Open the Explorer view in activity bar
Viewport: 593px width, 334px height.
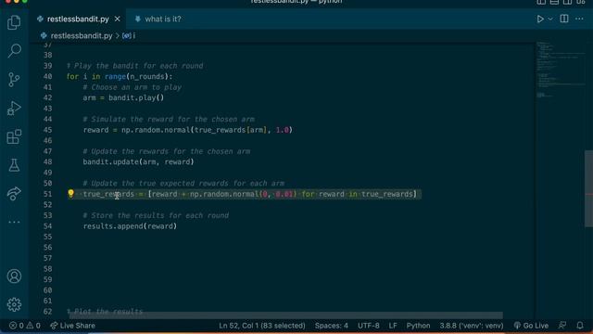pos(14,22)
